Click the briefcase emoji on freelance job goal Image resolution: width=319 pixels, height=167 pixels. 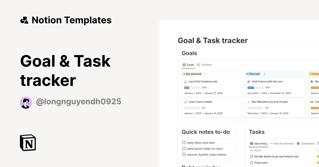tap(185, 81)
